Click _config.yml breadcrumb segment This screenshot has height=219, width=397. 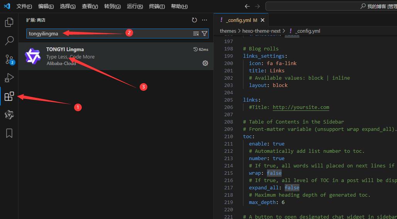tap(307, 31)
